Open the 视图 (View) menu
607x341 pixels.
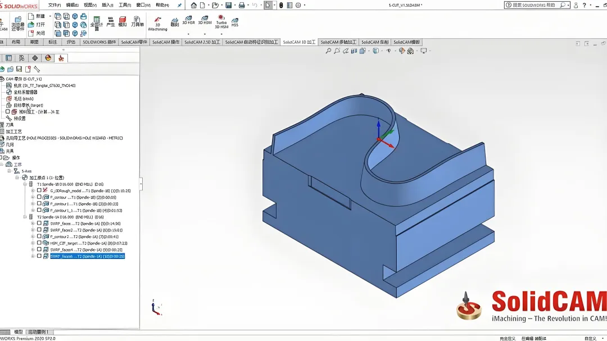(90, 6)
